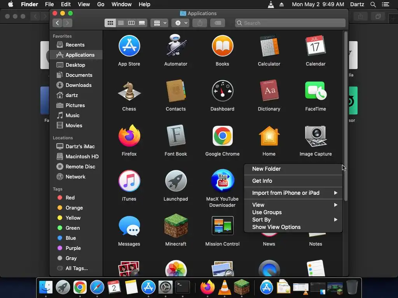Go forward using the toolbar forward arrow
The width and height of the screenshot is (398, 298).
point(67,23)
